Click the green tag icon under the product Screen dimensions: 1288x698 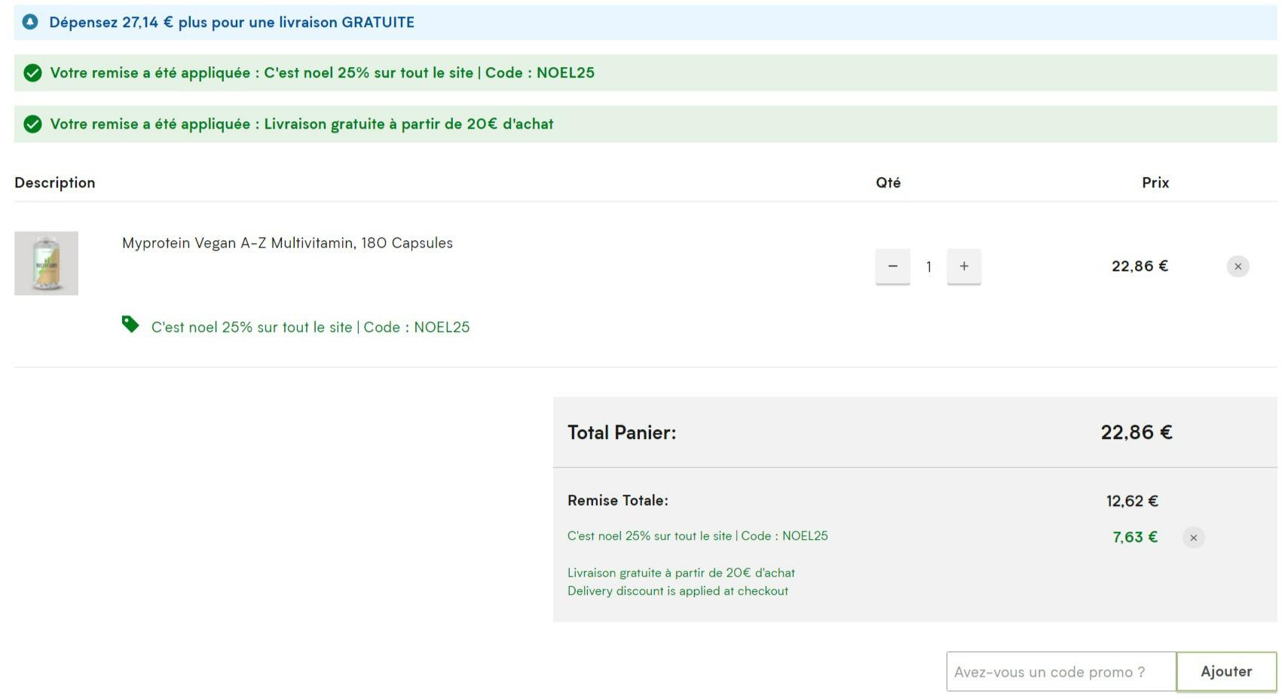[x=130, y=325]
